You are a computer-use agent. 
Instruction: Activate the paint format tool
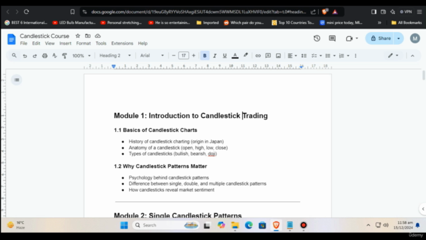65,56
